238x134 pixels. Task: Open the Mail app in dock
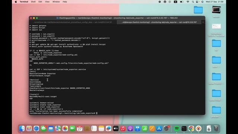pyautogui.click(x=51, y=128)
